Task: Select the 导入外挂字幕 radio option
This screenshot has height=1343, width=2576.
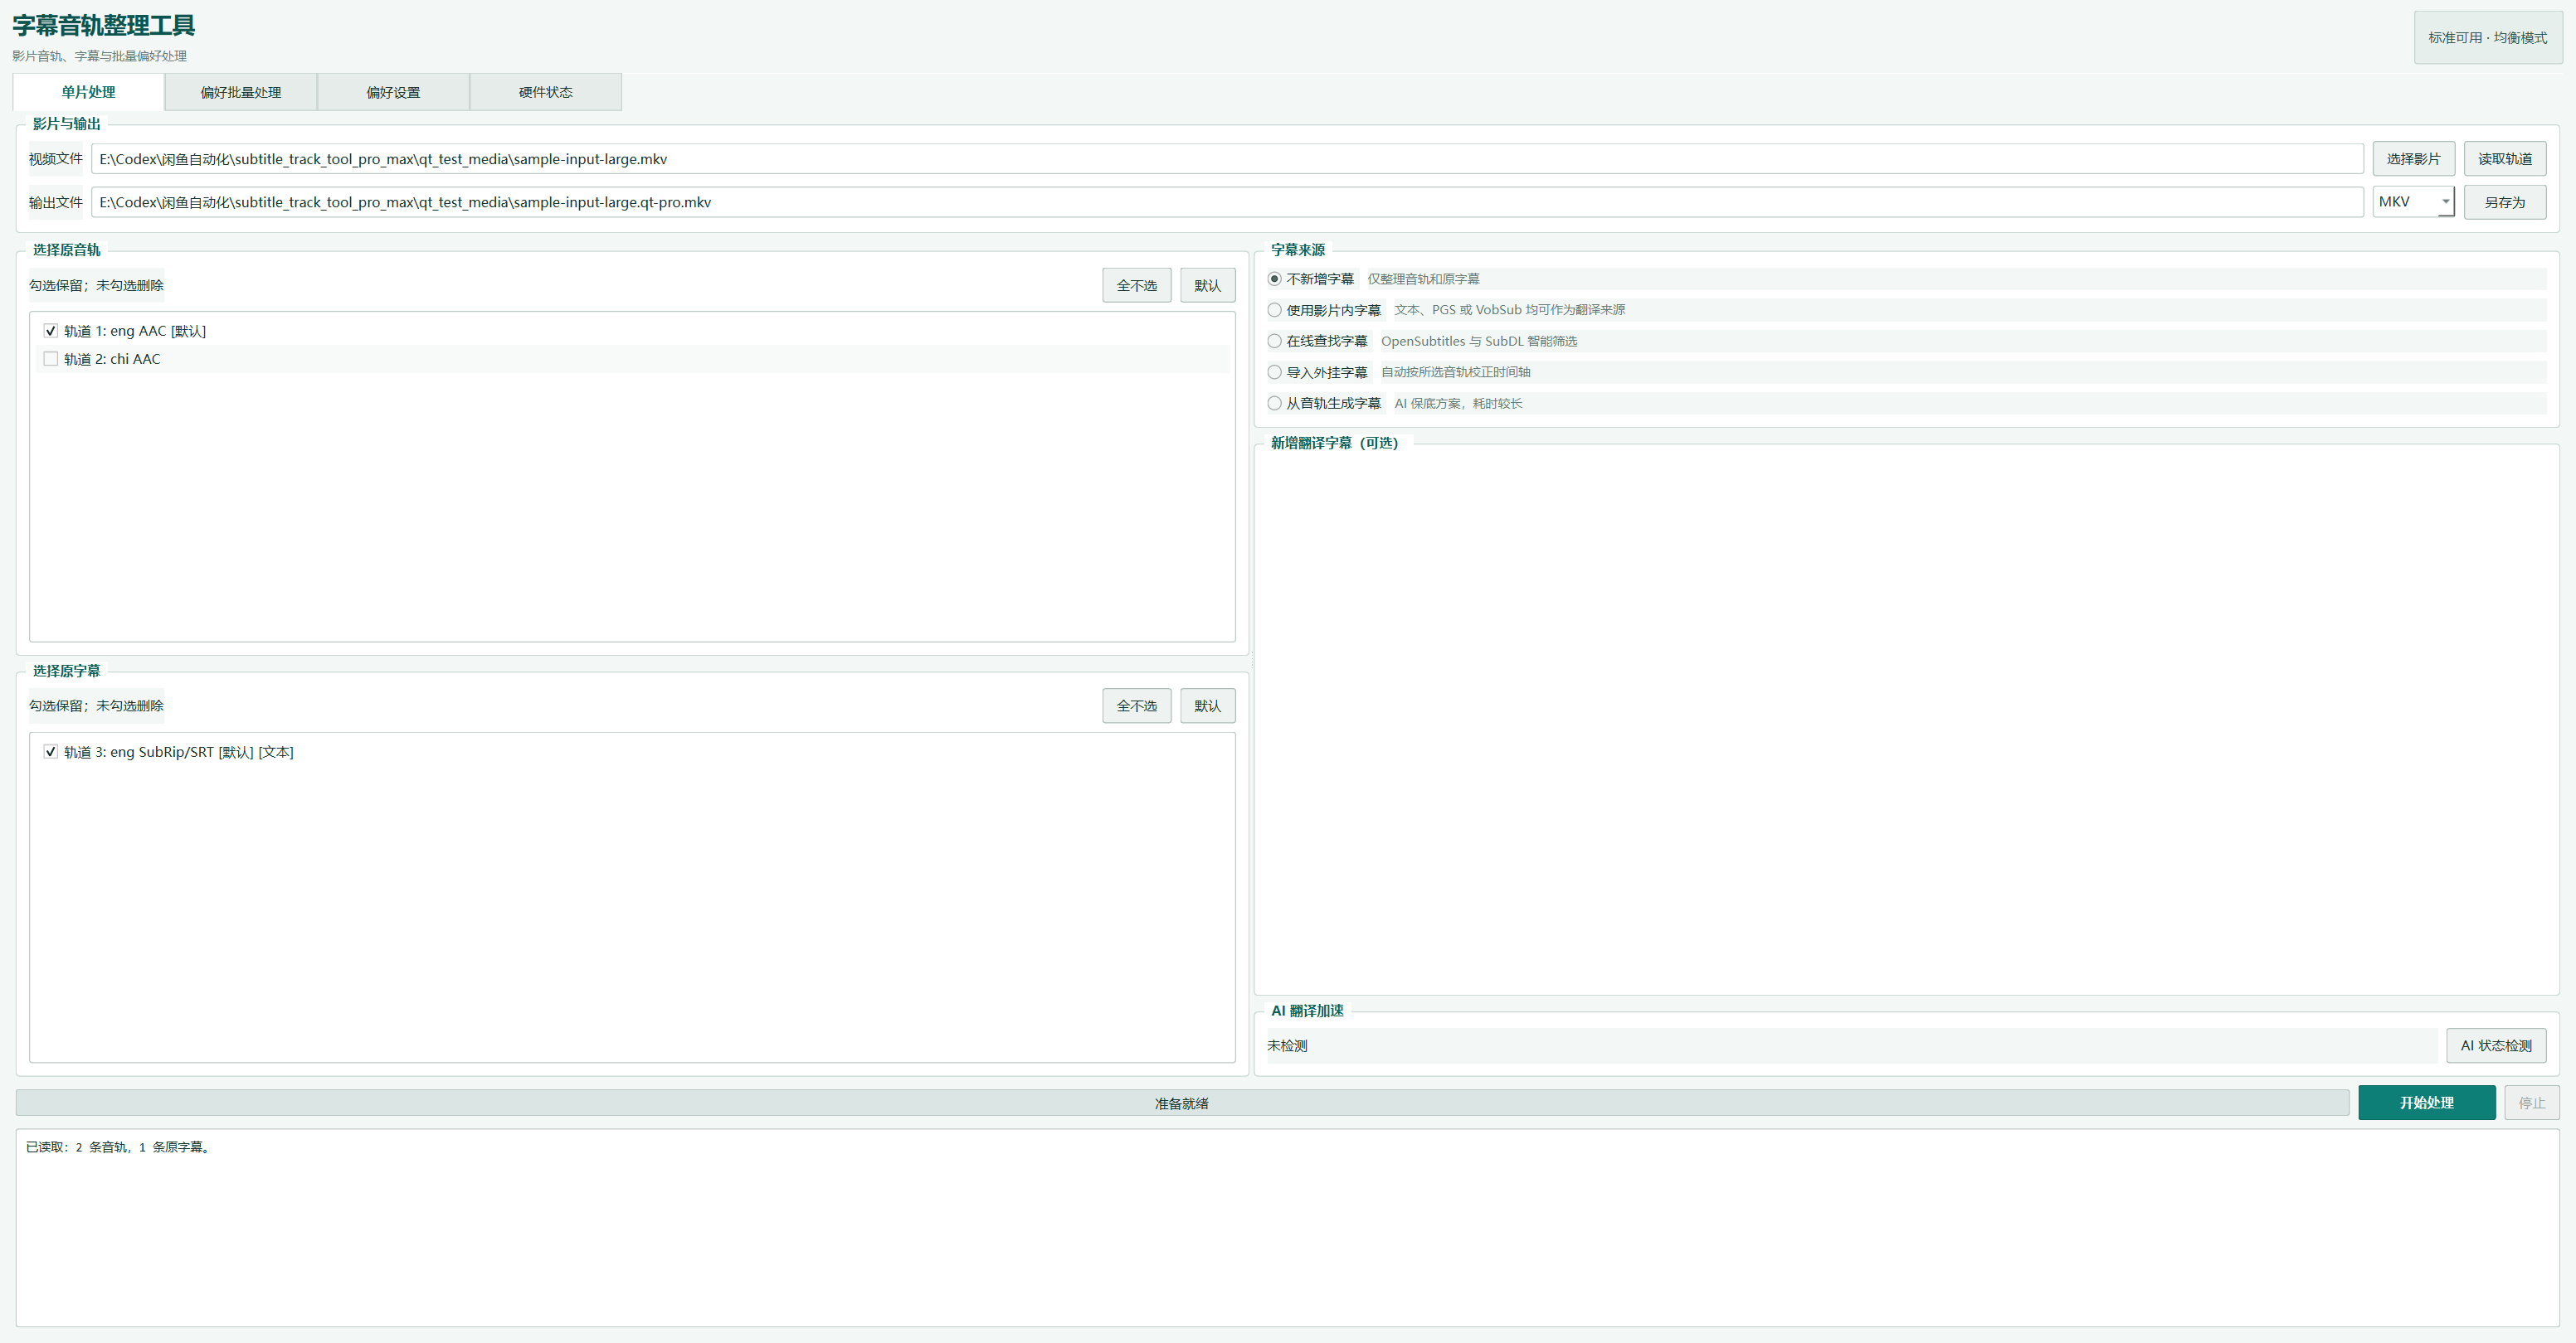Action: tap(1317, 371)
